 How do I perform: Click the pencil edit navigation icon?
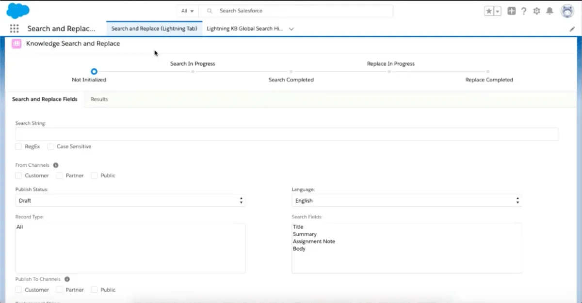[572, 29]
